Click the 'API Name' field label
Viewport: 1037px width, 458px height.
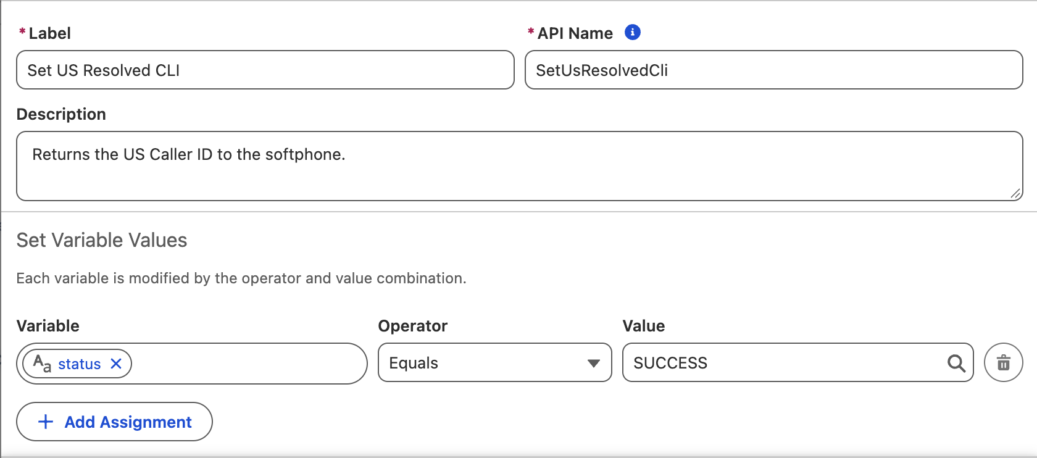click(575, 33)
